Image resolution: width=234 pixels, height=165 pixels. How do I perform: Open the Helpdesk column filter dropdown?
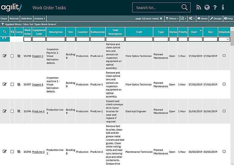click(x=224, y=39)
